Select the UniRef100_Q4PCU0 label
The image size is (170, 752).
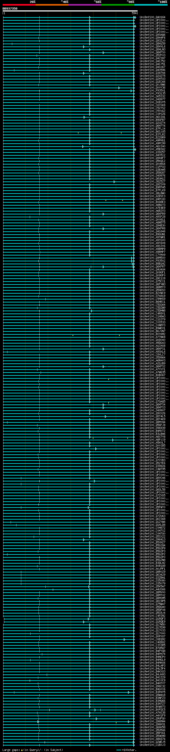pos(152,199)
